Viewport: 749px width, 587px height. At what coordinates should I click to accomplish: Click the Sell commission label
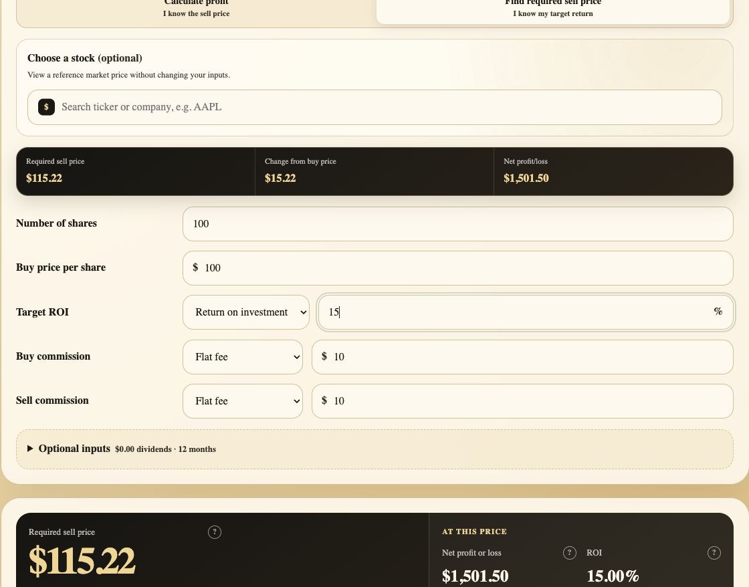point(52,400)
